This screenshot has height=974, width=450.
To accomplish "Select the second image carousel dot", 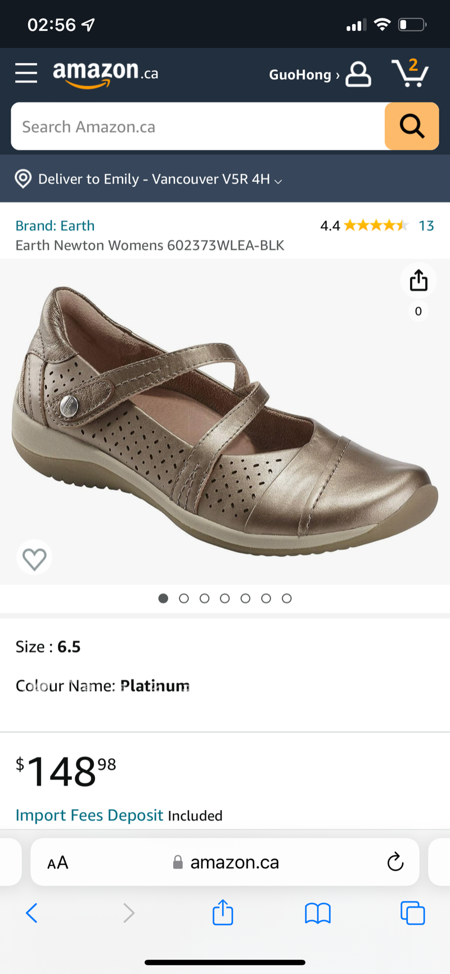I will (x=184, y=598).
